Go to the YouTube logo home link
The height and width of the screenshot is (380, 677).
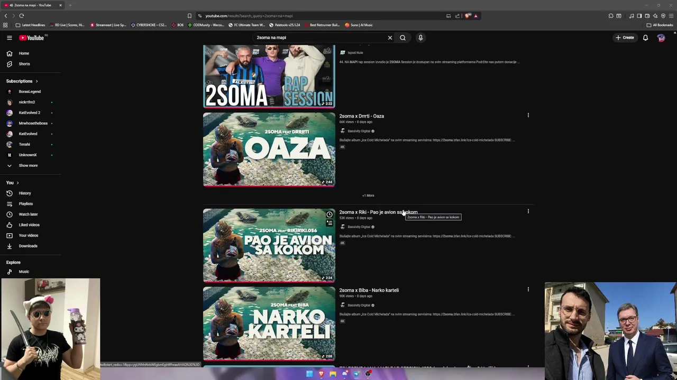(x=32, y=37)
